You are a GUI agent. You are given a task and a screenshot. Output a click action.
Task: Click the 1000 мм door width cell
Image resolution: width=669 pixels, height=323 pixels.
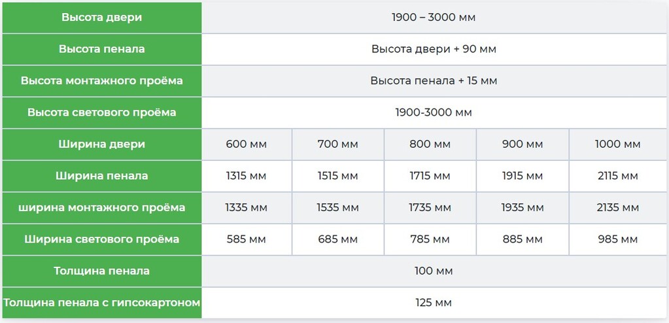pyautogui.click(x=617, y=144)
